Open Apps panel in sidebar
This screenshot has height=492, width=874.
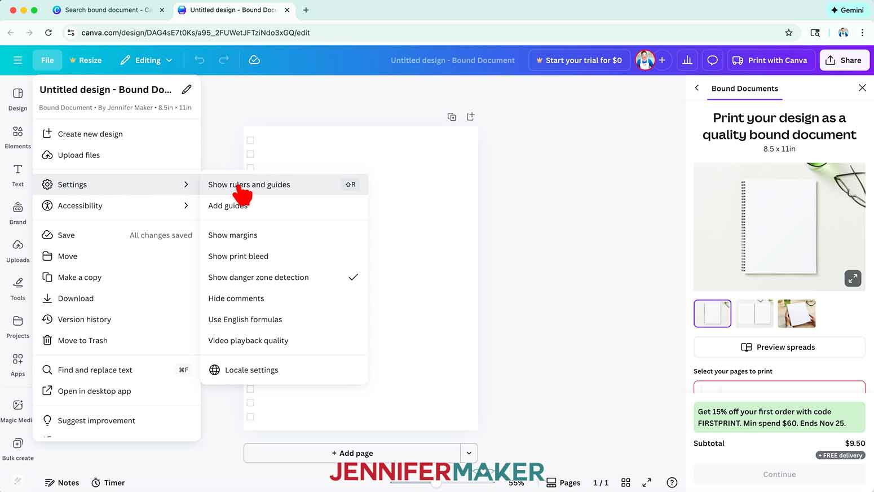point(17,364)
